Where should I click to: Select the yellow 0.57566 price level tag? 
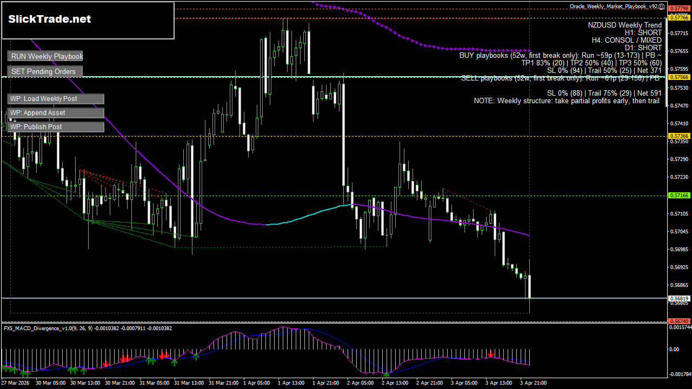679,77
